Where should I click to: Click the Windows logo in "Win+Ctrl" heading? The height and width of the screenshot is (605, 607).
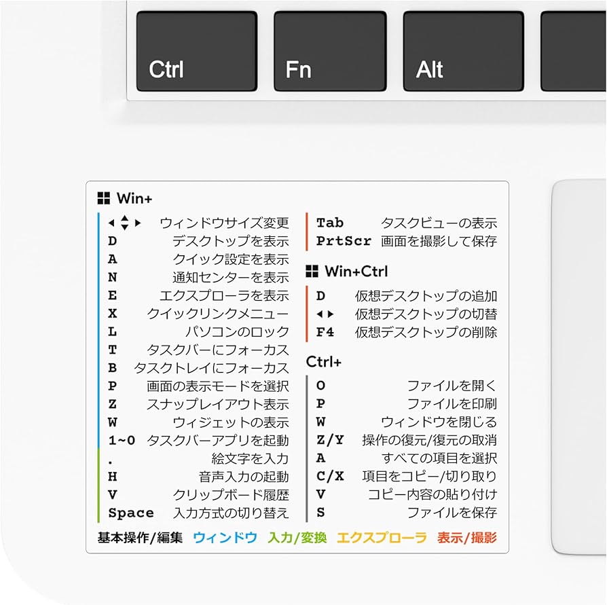coord(313,271)
